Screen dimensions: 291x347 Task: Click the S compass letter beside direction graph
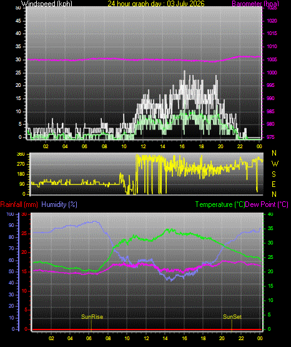click(274, 174)
